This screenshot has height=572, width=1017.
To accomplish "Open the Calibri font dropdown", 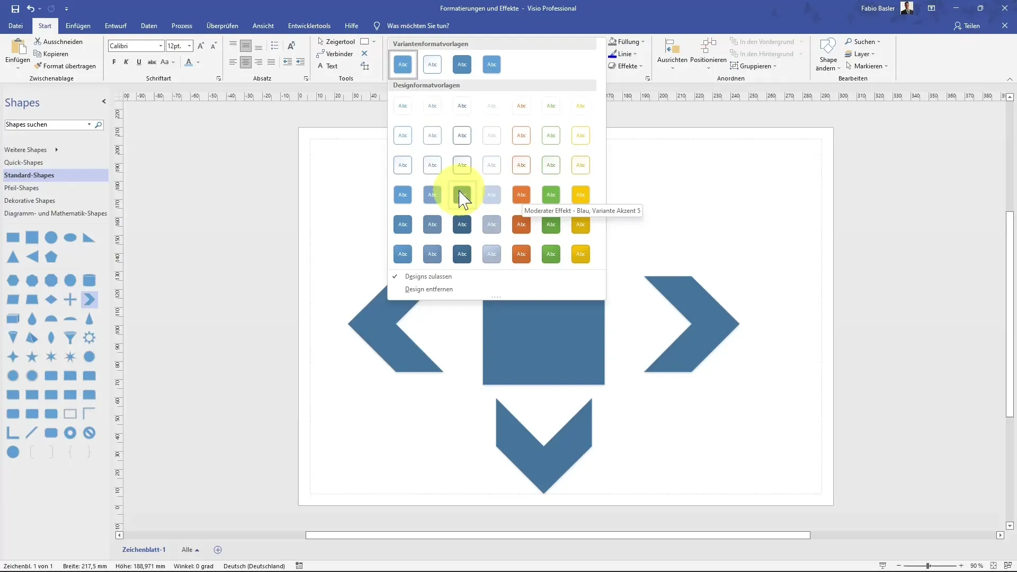I will [160, 46].
